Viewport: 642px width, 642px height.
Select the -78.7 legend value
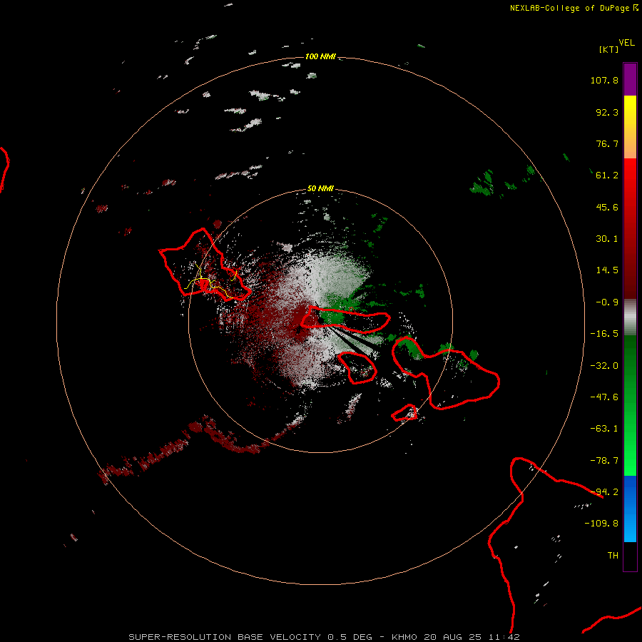point(604,461)
